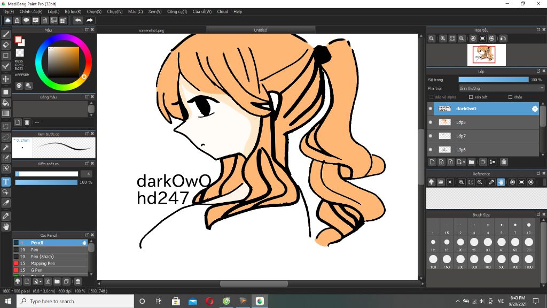Choose brush size 10 preset

(x=529, y=227)
